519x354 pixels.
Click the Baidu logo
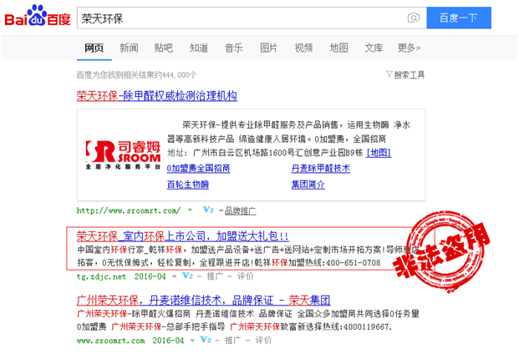pos(38,16)
